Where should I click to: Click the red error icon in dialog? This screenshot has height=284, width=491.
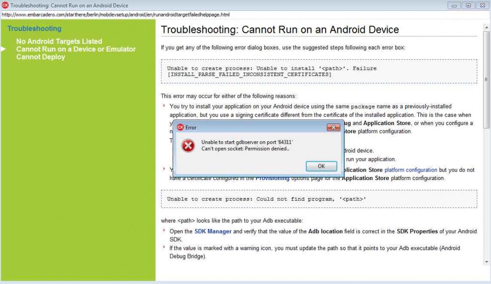188,146
